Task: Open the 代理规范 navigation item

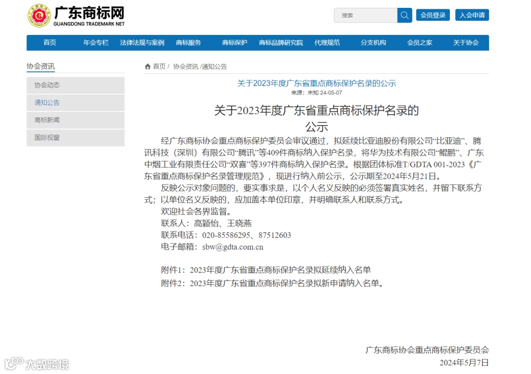Action: pos(327,43)
